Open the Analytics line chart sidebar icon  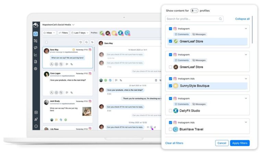coord(36,55)
